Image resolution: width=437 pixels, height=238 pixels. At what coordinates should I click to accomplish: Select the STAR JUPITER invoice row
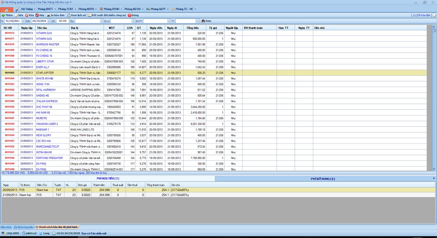[x=45, y=73]
